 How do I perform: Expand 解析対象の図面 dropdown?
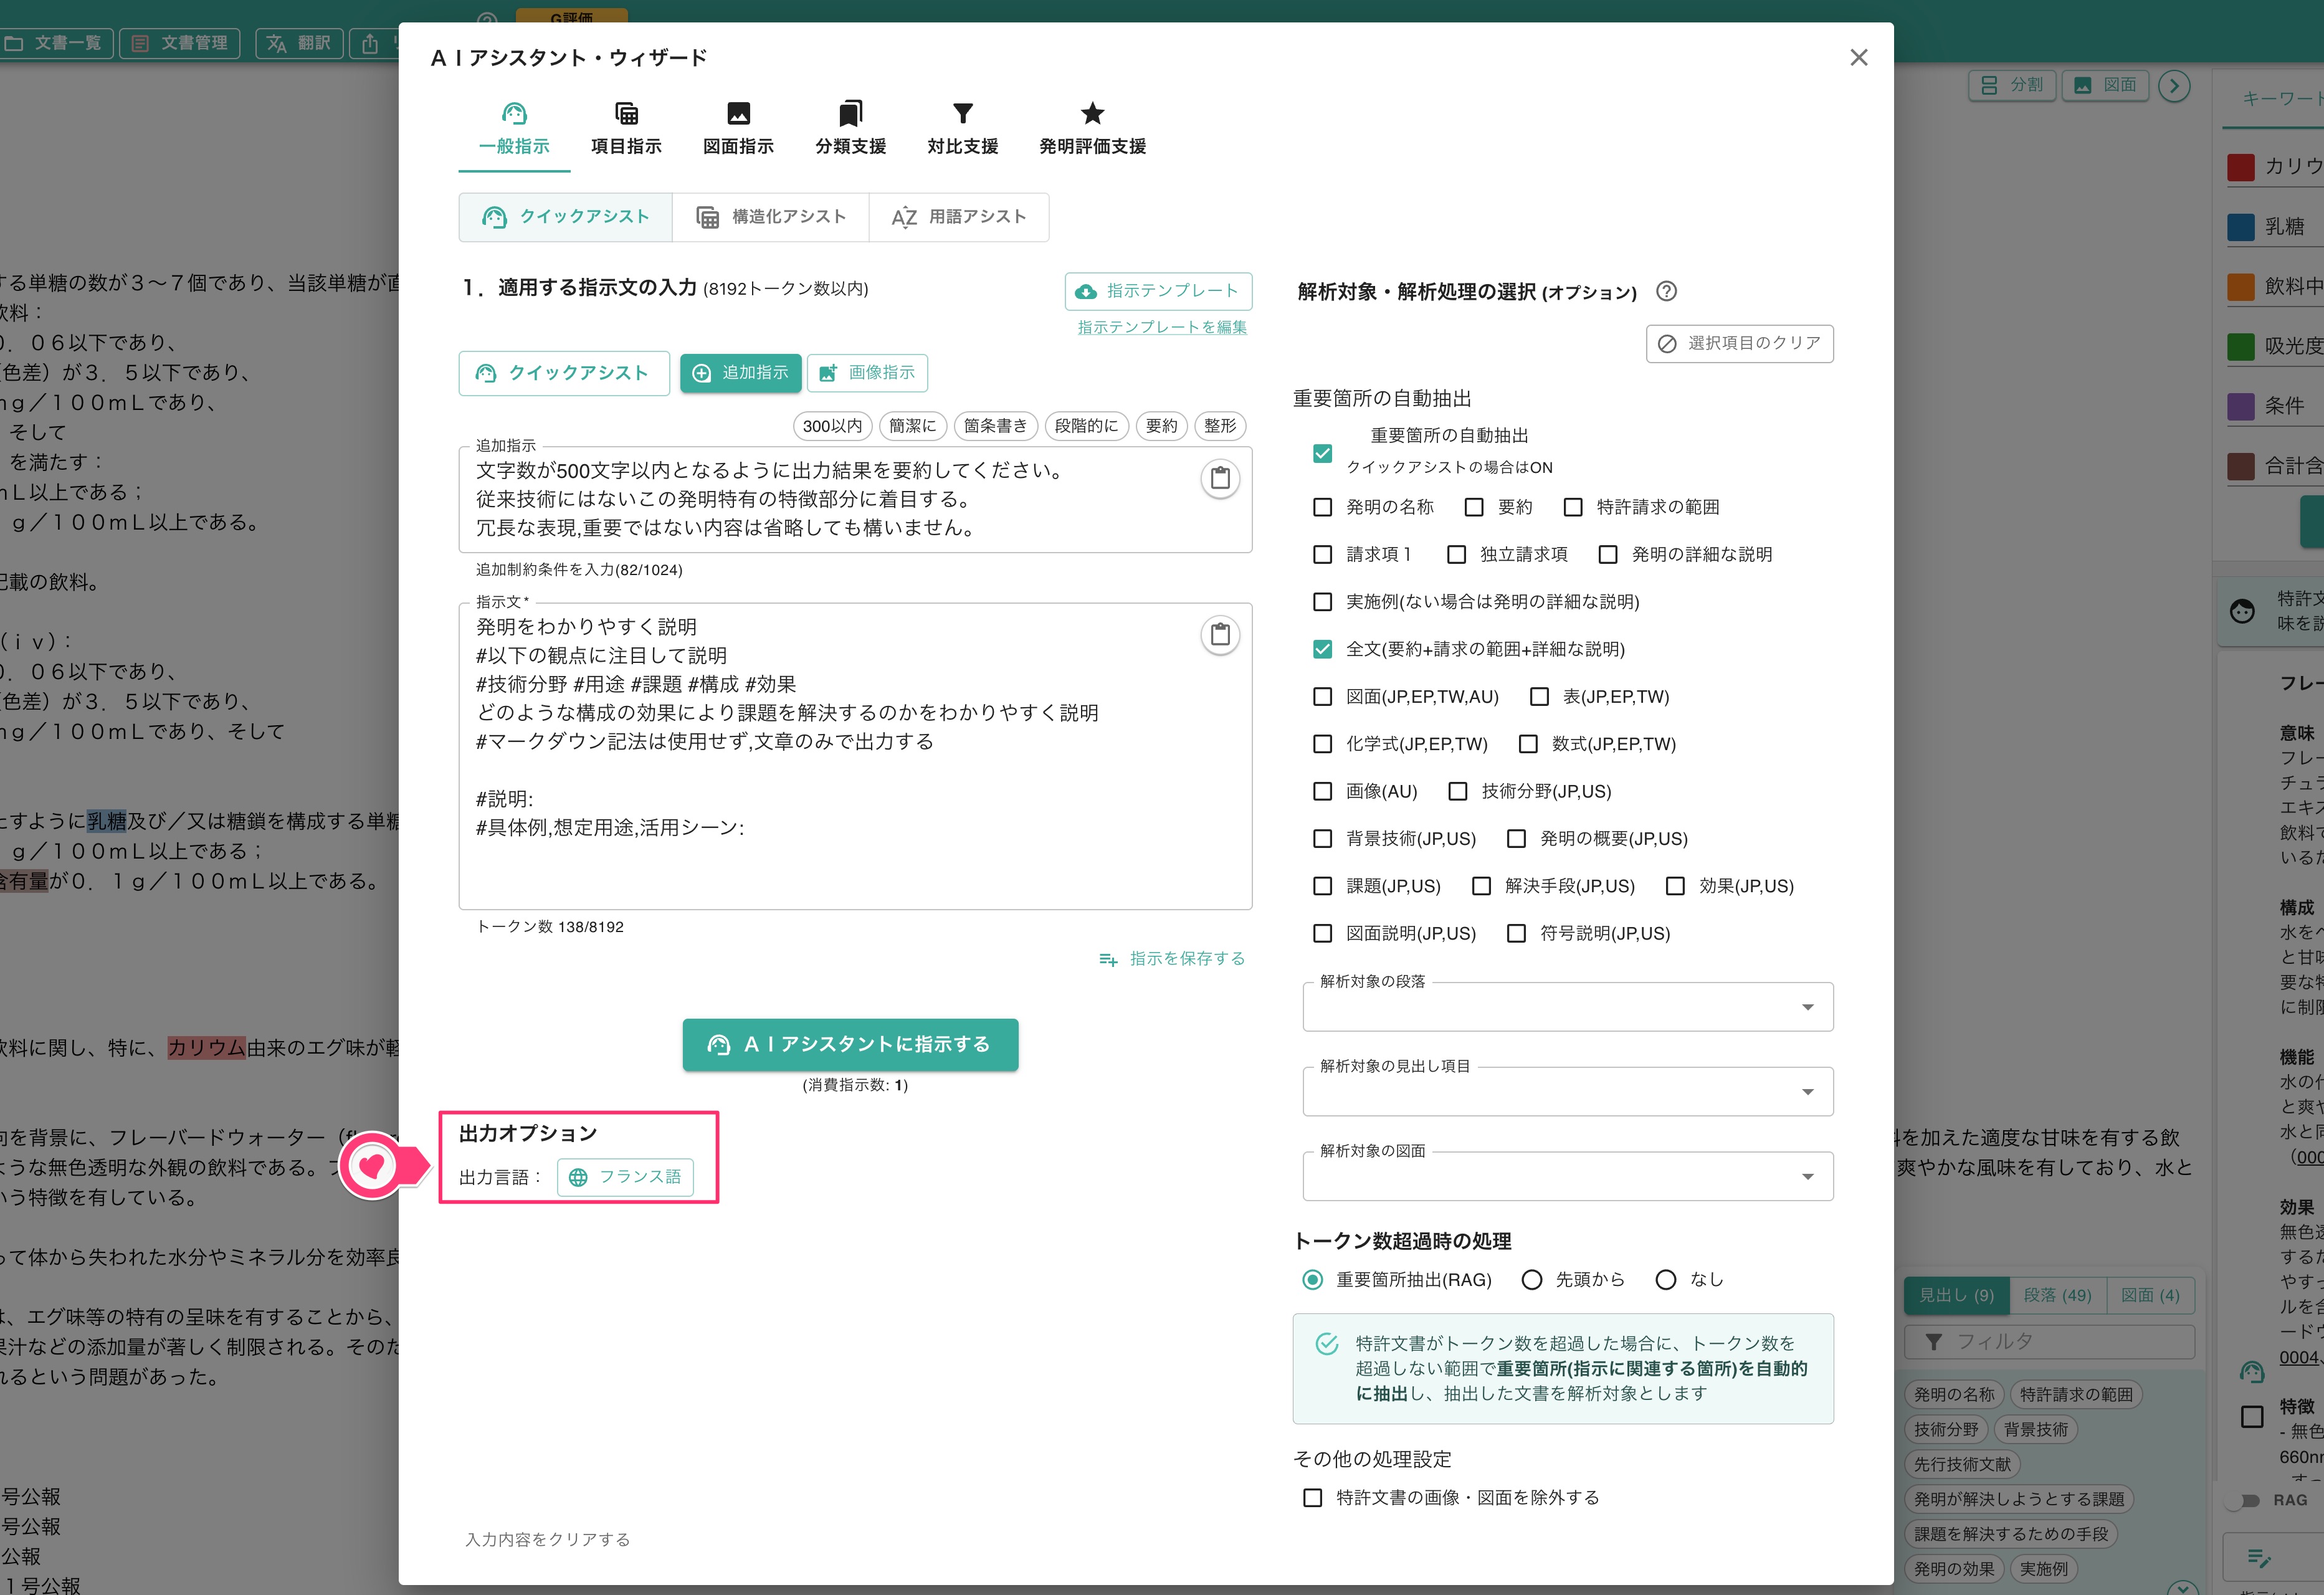[1567, 1177]
